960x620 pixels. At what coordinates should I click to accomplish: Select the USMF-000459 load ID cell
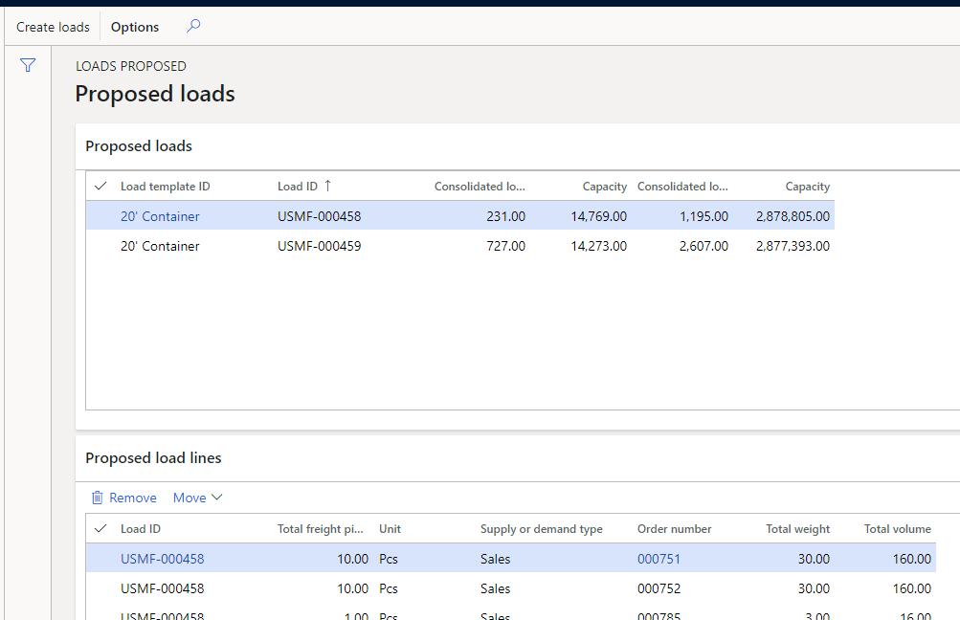click(x=319, y=246)
